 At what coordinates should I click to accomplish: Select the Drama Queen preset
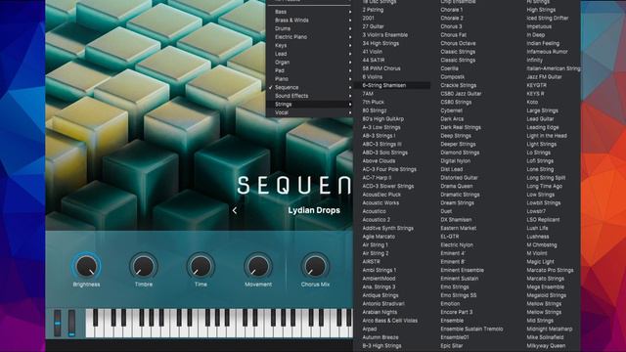(x=457, y=186)
